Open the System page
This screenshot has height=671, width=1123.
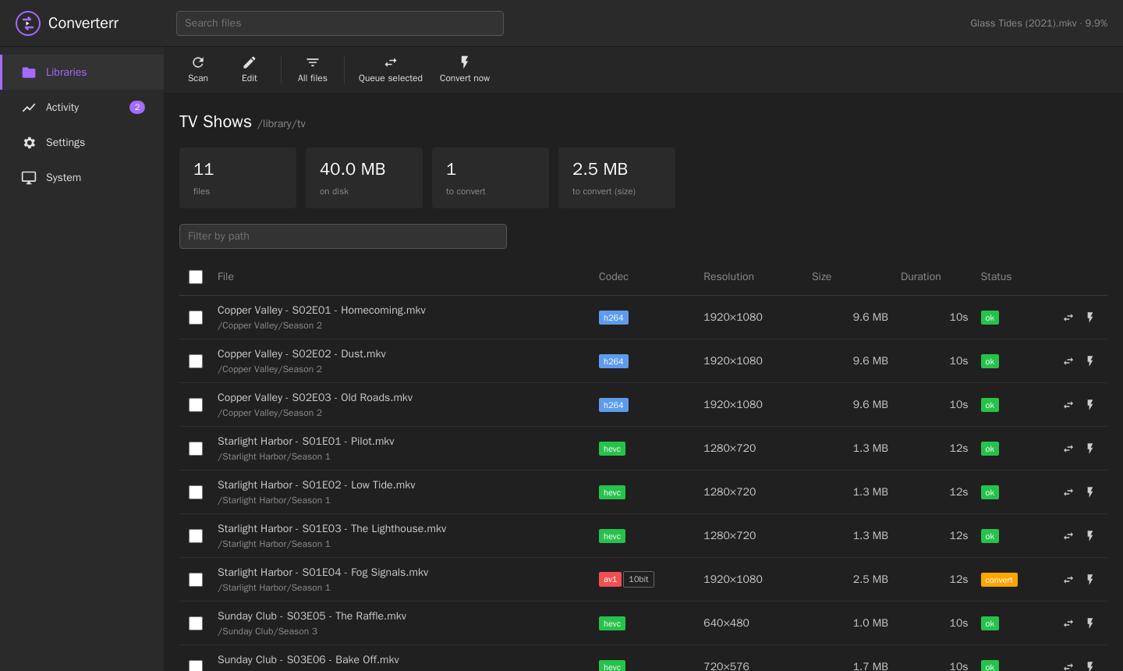[x=82, y=177]
